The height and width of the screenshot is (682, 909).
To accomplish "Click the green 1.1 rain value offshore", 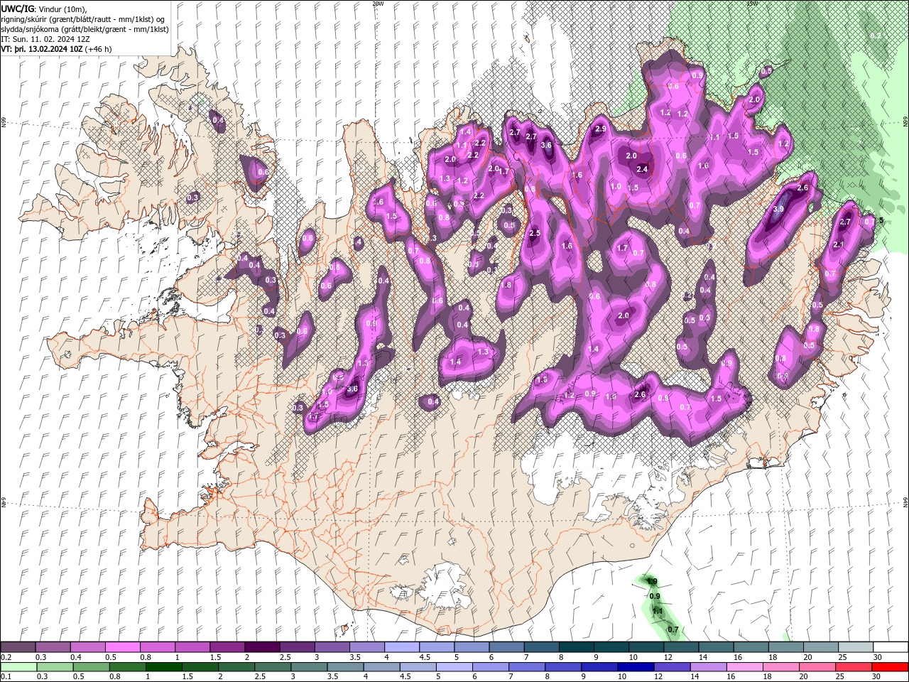I will pos(658,610).
